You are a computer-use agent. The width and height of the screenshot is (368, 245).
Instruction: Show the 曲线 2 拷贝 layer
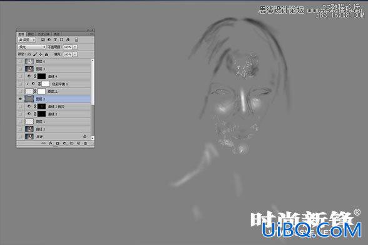pos(20,106)
